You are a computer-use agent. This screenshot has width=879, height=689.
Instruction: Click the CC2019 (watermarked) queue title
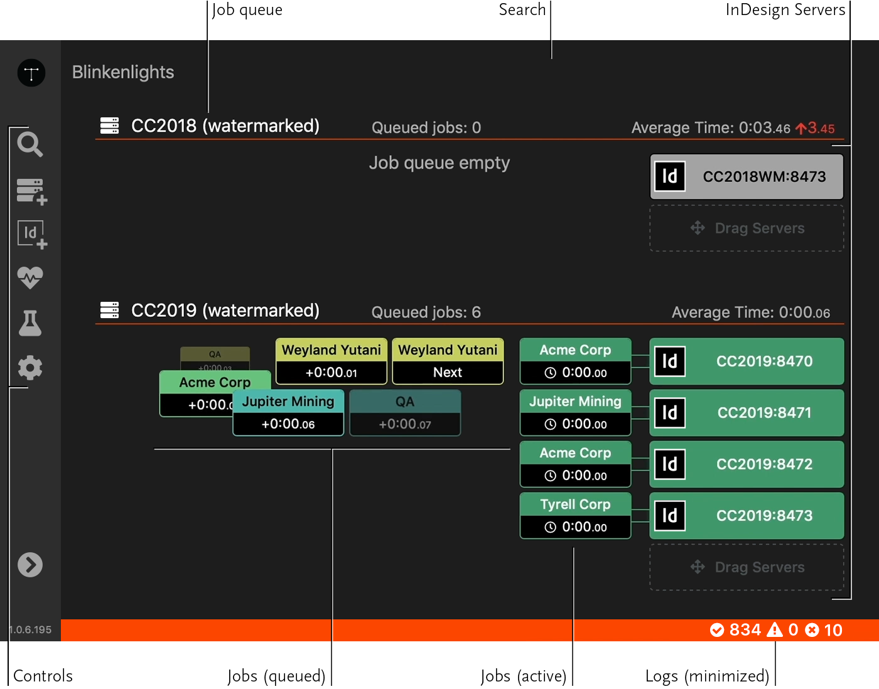point(225,311)
